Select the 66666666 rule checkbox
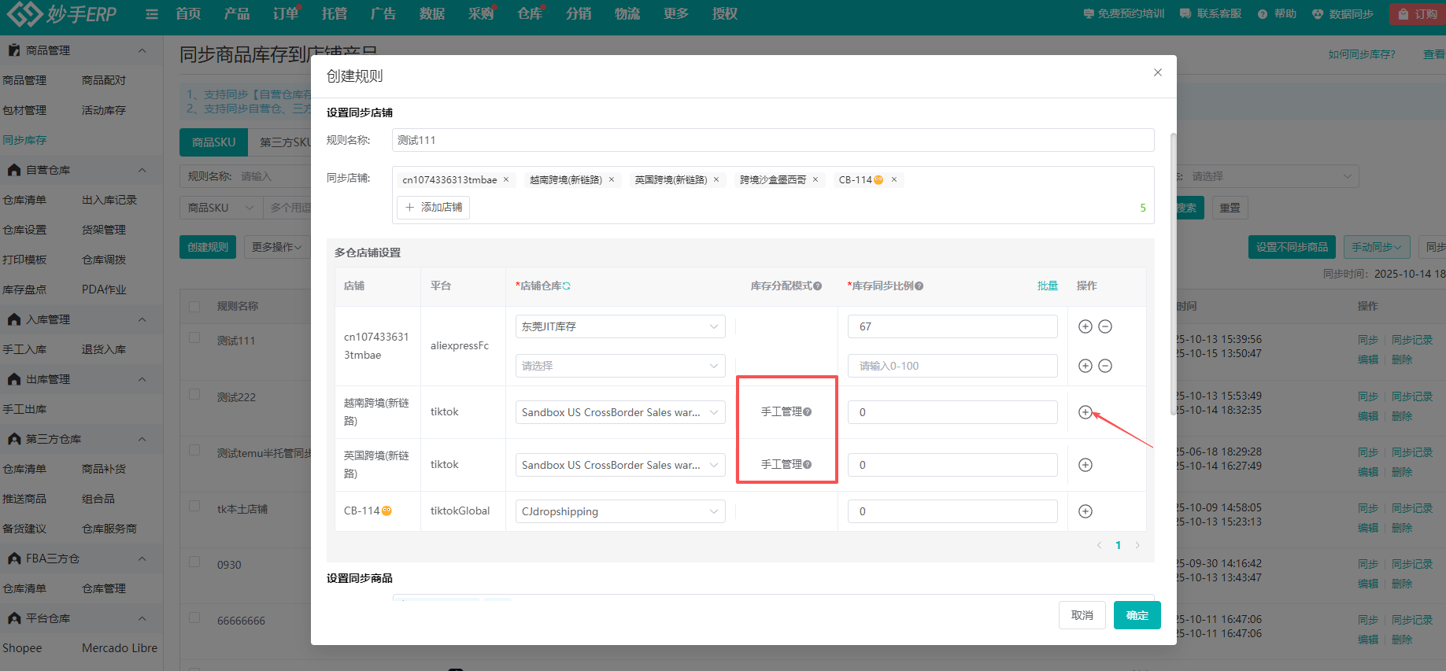Image resolution: width=1446 pixels, height=671 pixels. (x=194, y=618)
